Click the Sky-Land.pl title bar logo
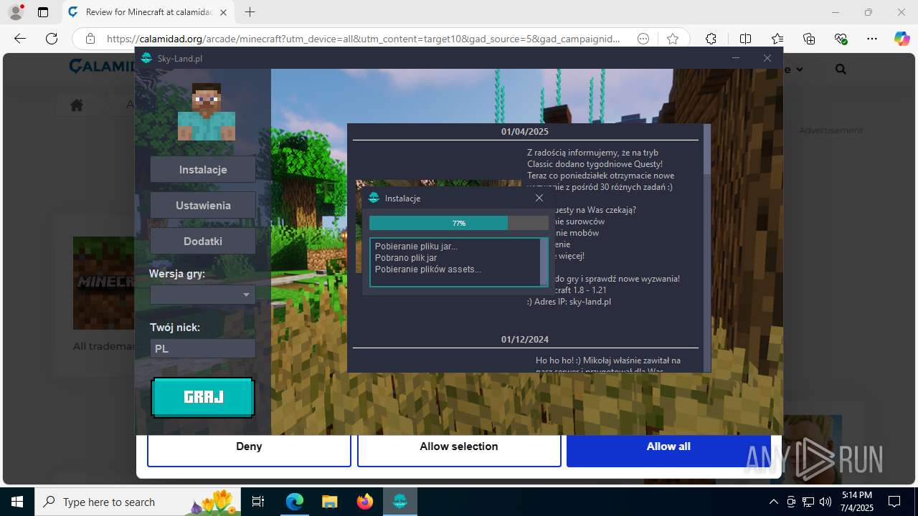918x516 pixels. tap(147, 58)
